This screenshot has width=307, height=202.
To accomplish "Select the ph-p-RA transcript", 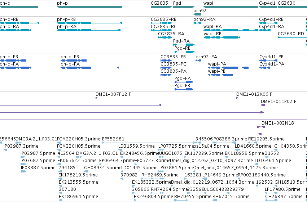I will [89, 30].
